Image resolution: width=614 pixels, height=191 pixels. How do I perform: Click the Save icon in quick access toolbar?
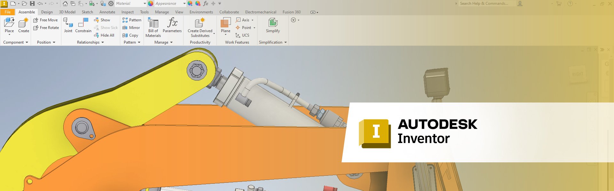click(x=32, y=4)
